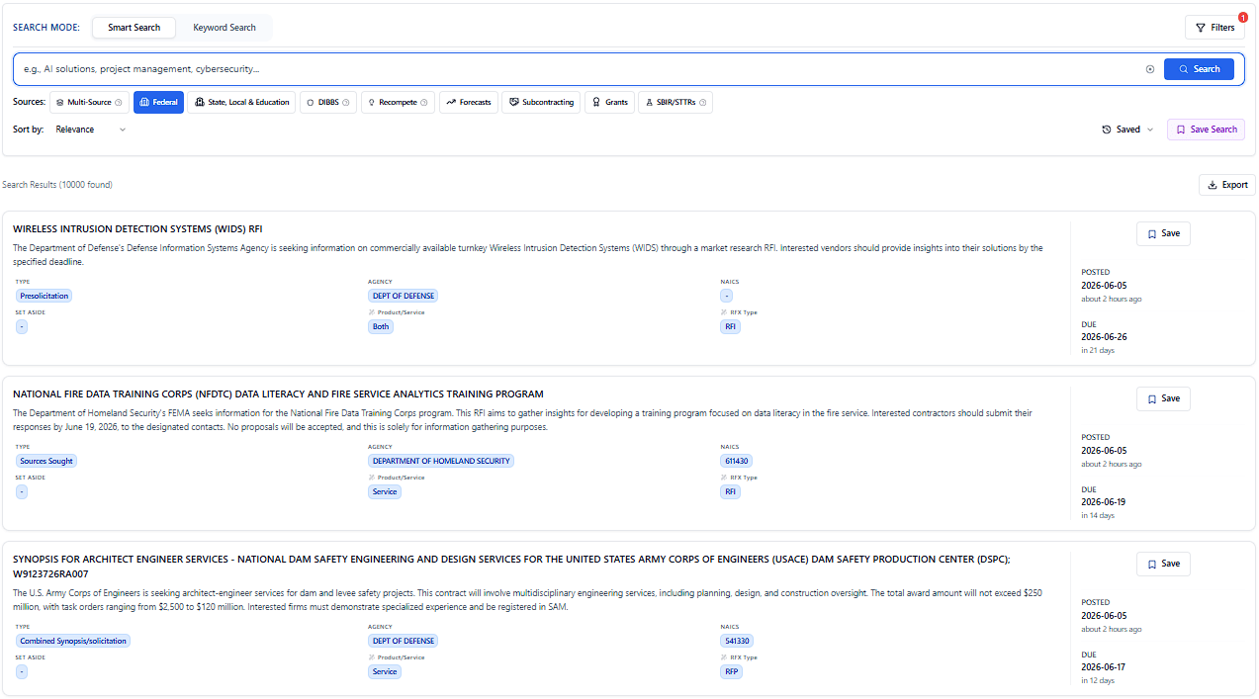Open the WIRELESS INTRUSION DETECTION SYSTEMS (WIDS) RFI title
1259x699 pixels.
point(137,229)
